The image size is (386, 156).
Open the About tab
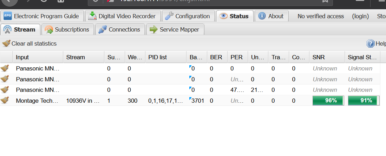[271, 16]
